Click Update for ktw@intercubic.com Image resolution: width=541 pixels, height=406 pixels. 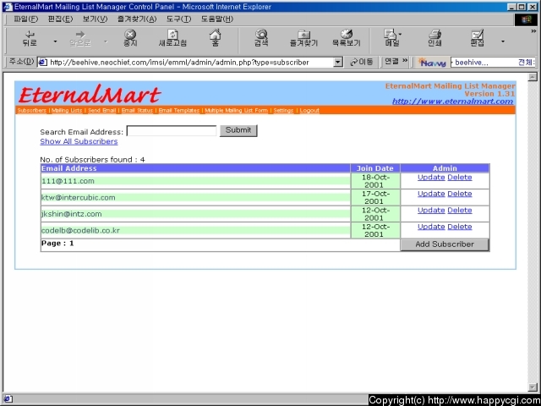point(431,194)
